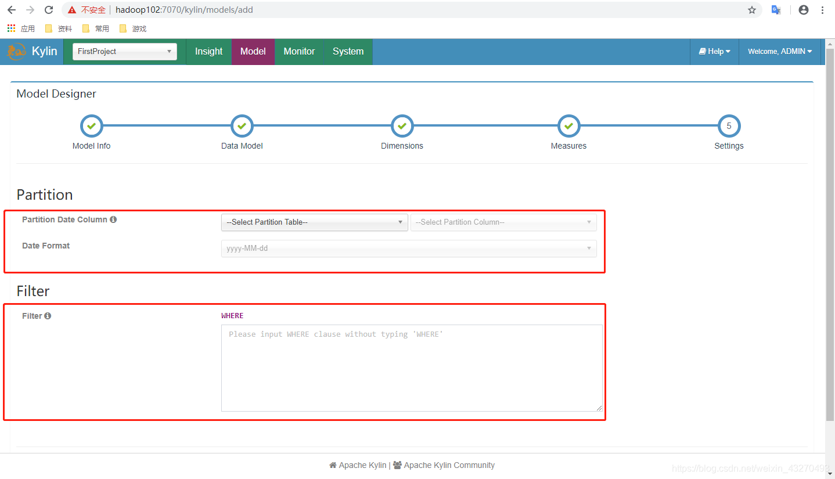This screenshot has height=479, width=835.
Task: Open Chrome three-dot menu
Action: tap(823, 10)
